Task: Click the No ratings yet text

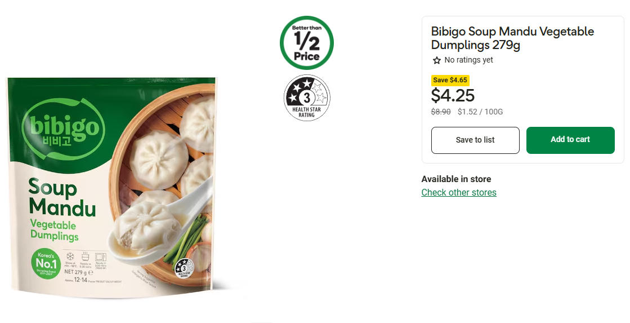Action: [468, 60]
